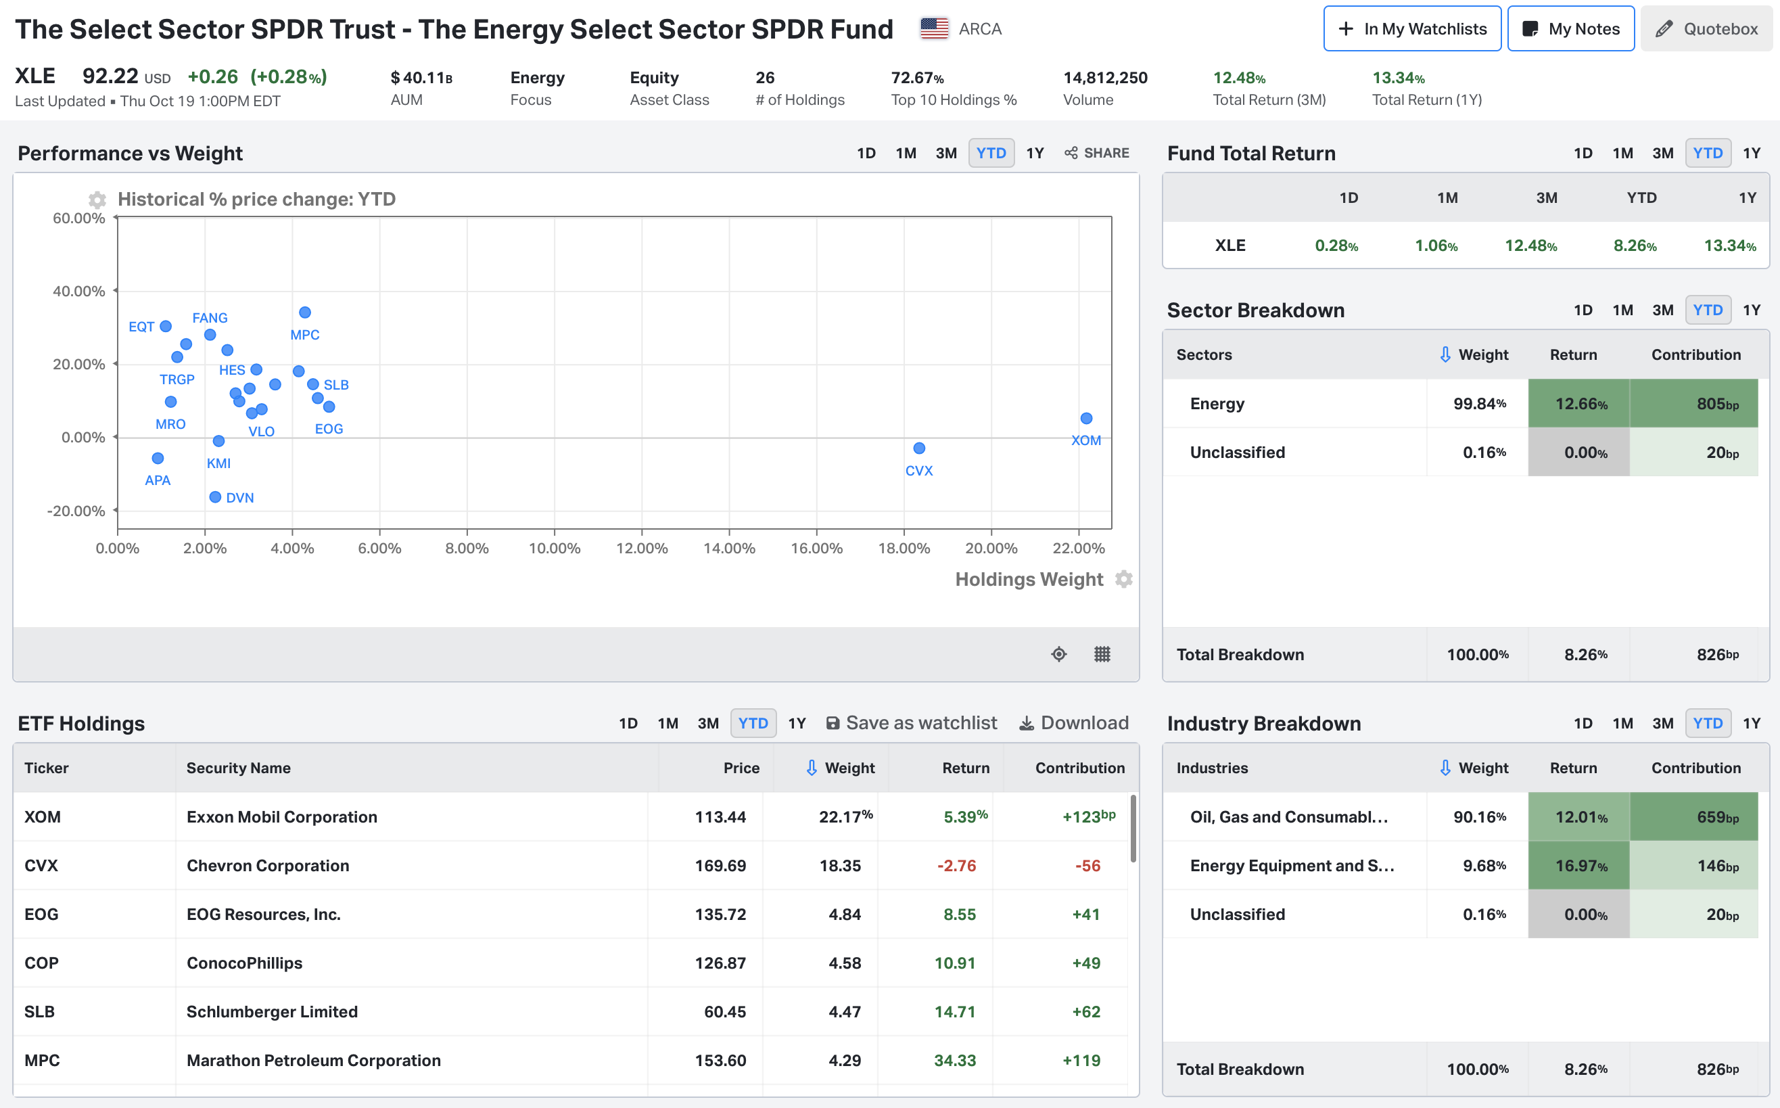
Task: Select the MPC data point on the scatter chart
Action: [x=305, y=313]
